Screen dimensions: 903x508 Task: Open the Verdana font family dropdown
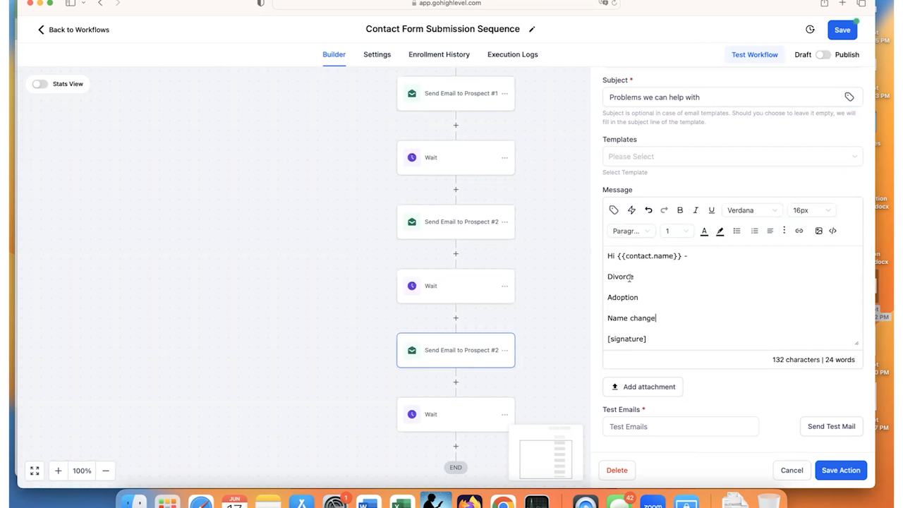click(x=751, y=210)
